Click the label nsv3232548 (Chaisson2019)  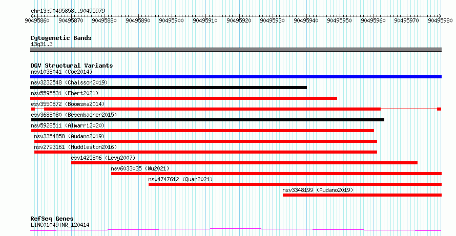pos(69,82)
